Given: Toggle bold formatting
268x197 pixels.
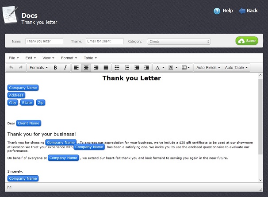Looking at the screenshot, I should coord(55,68).
